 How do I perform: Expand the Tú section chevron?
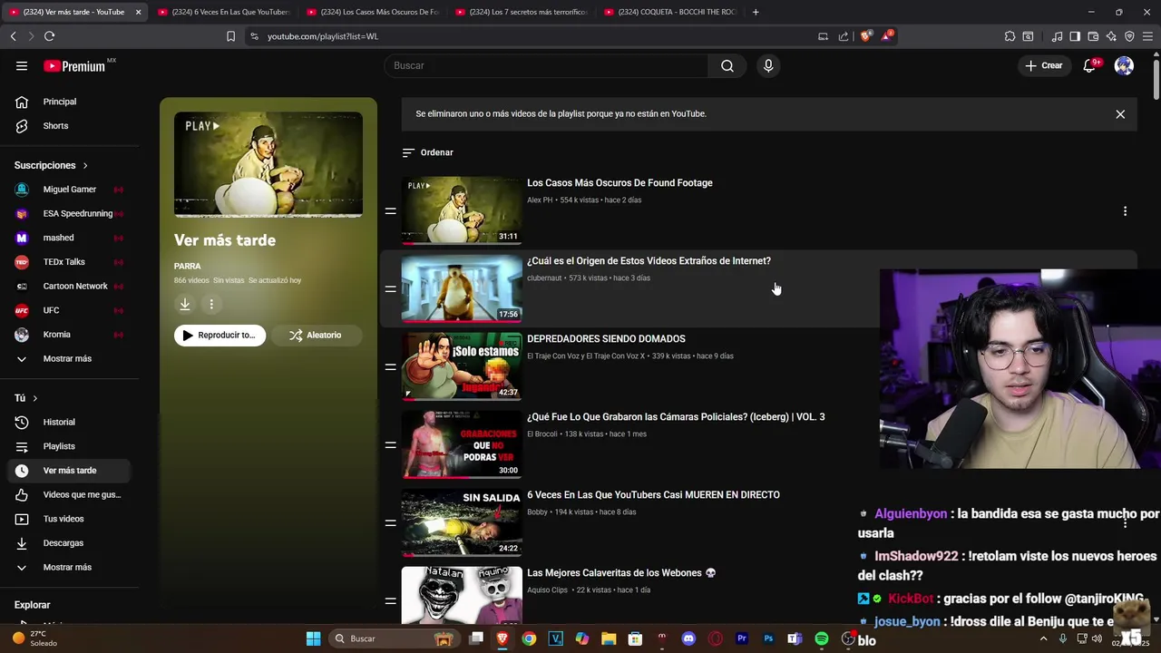pyautogui.click(x=35, y=398)
